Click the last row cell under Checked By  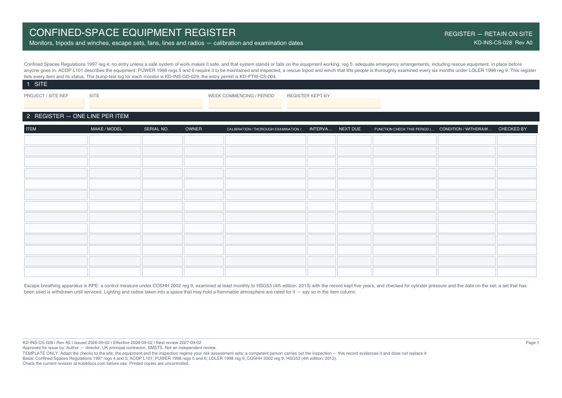pyautogui.click(x=516, y=272)
